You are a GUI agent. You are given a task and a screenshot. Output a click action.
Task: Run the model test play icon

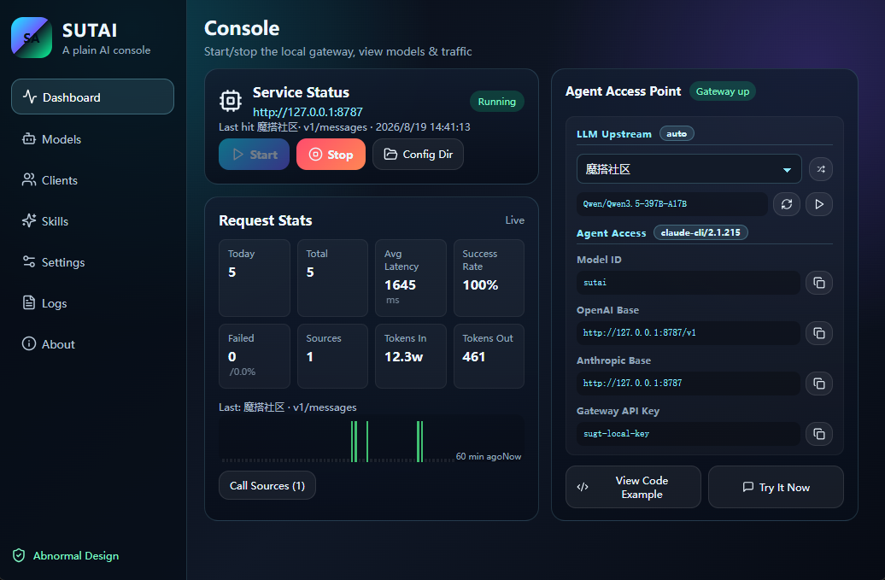click(x=819, y=204)
